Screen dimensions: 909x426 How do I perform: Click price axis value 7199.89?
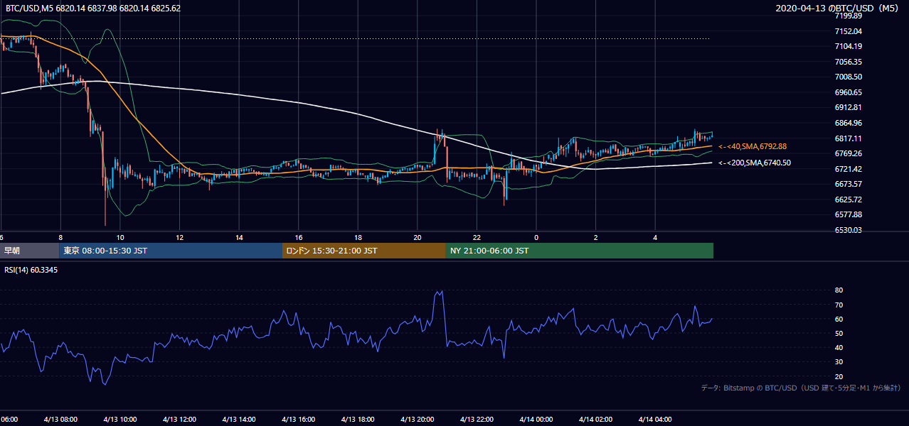(849, 16)
